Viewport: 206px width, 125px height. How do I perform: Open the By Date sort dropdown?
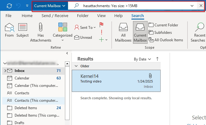142,59
